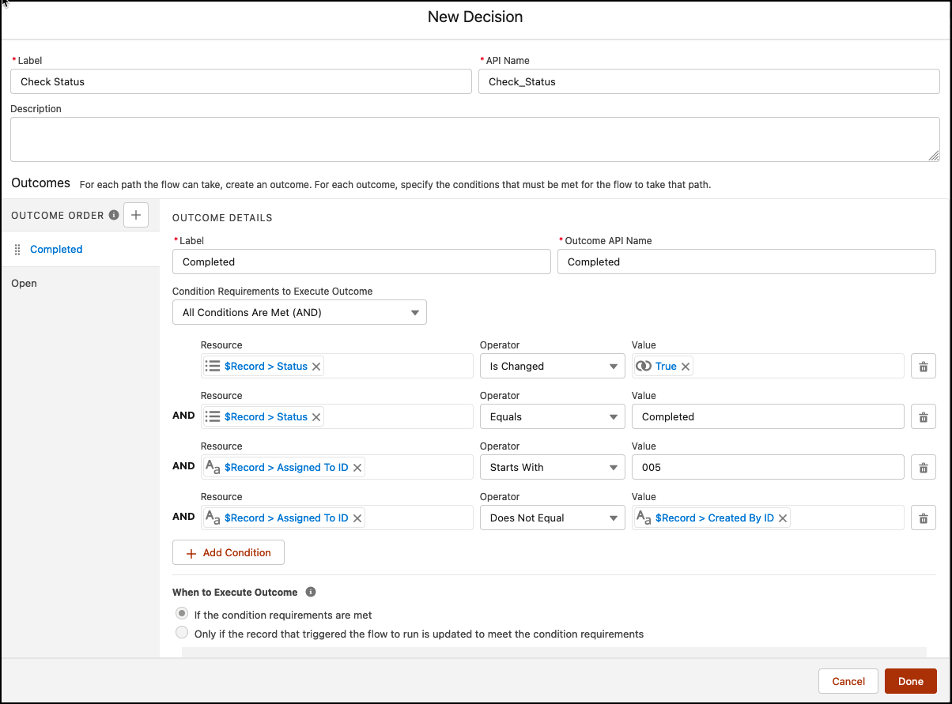The width and height of the screenshot is (952, 704).
Task: Click the trash icon on the Is Changed condition row
Action: [x=923, y=366]
